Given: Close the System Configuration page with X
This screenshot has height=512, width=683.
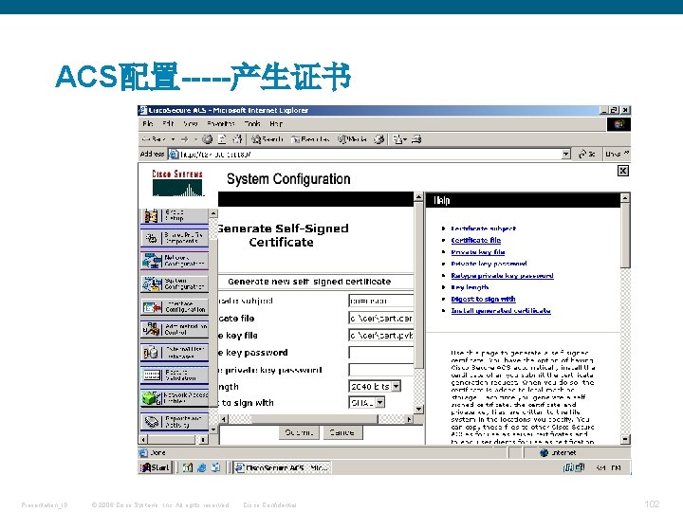Looking at the screenshot, I should 623,171.
